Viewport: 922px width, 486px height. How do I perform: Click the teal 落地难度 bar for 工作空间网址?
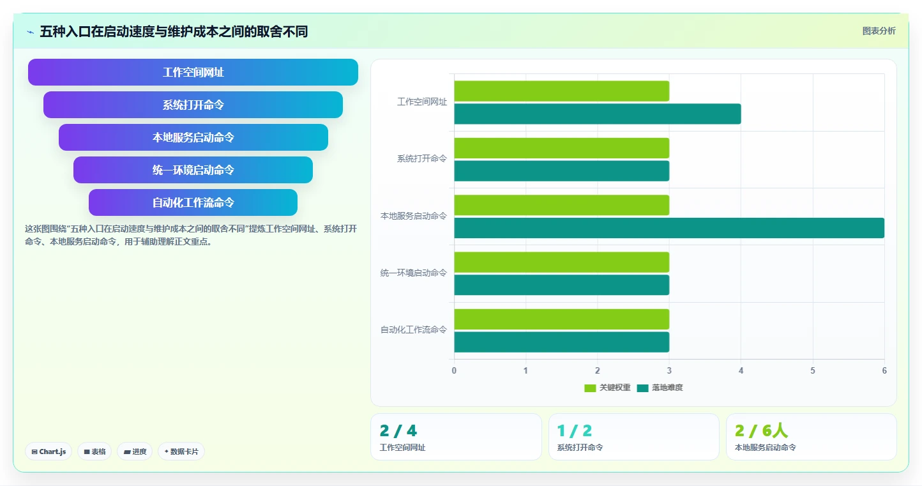click(x=597, y=114)
